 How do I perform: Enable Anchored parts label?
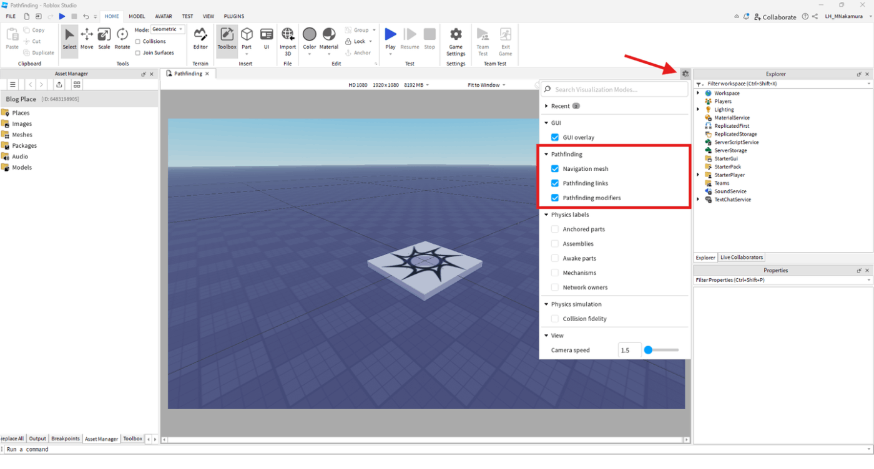coord(555,229)
